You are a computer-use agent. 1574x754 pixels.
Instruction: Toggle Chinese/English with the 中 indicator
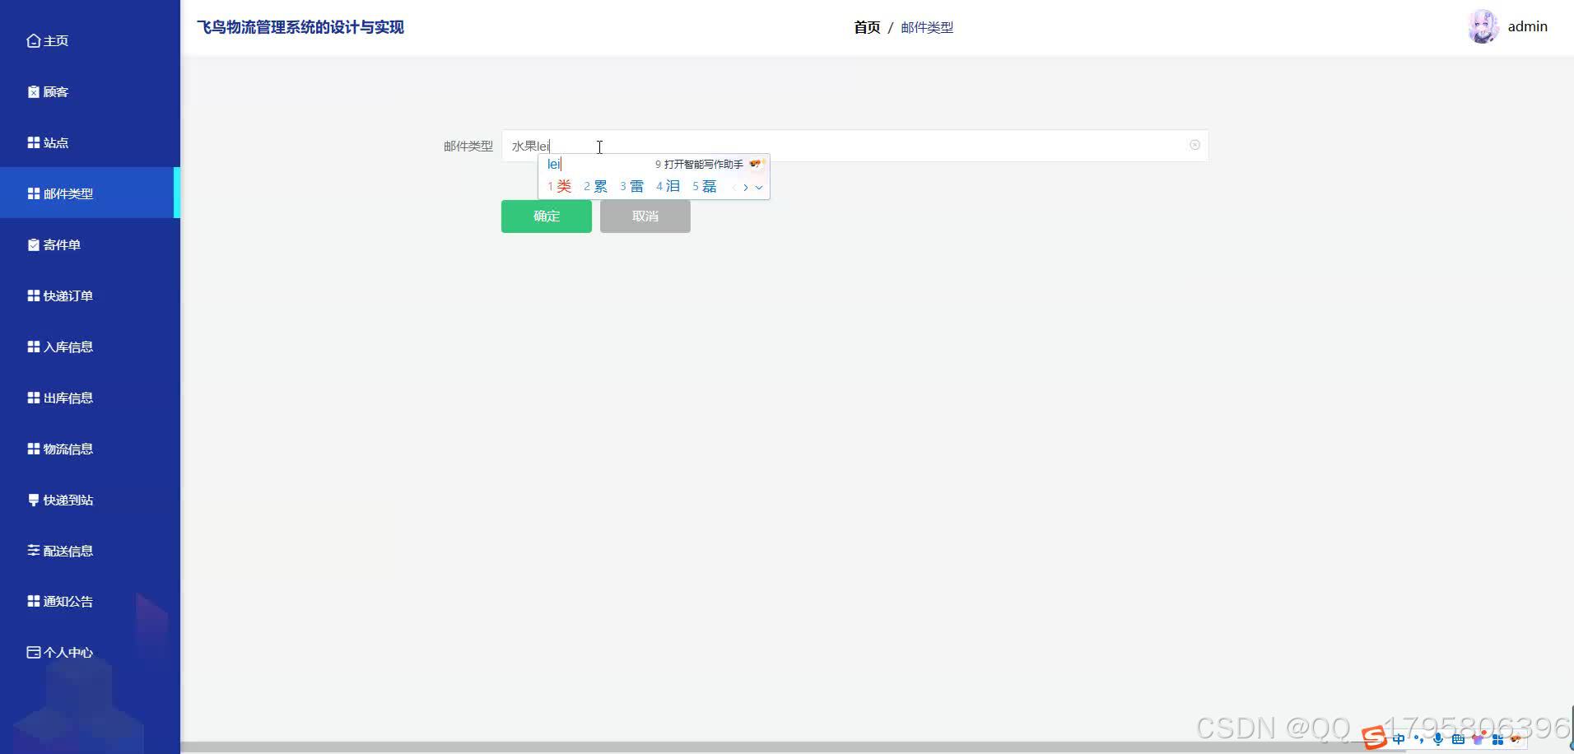pos(1399,738)
